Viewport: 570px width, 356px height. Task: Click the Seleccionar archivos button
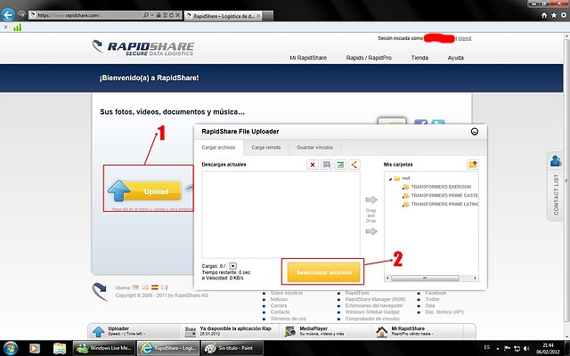(323, 272)
